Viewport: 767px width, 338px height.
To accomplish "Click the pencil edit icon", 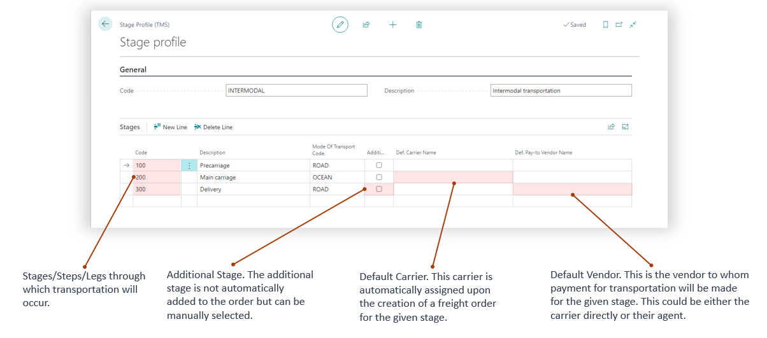I will pyautogui.click(x=340, y=25).
